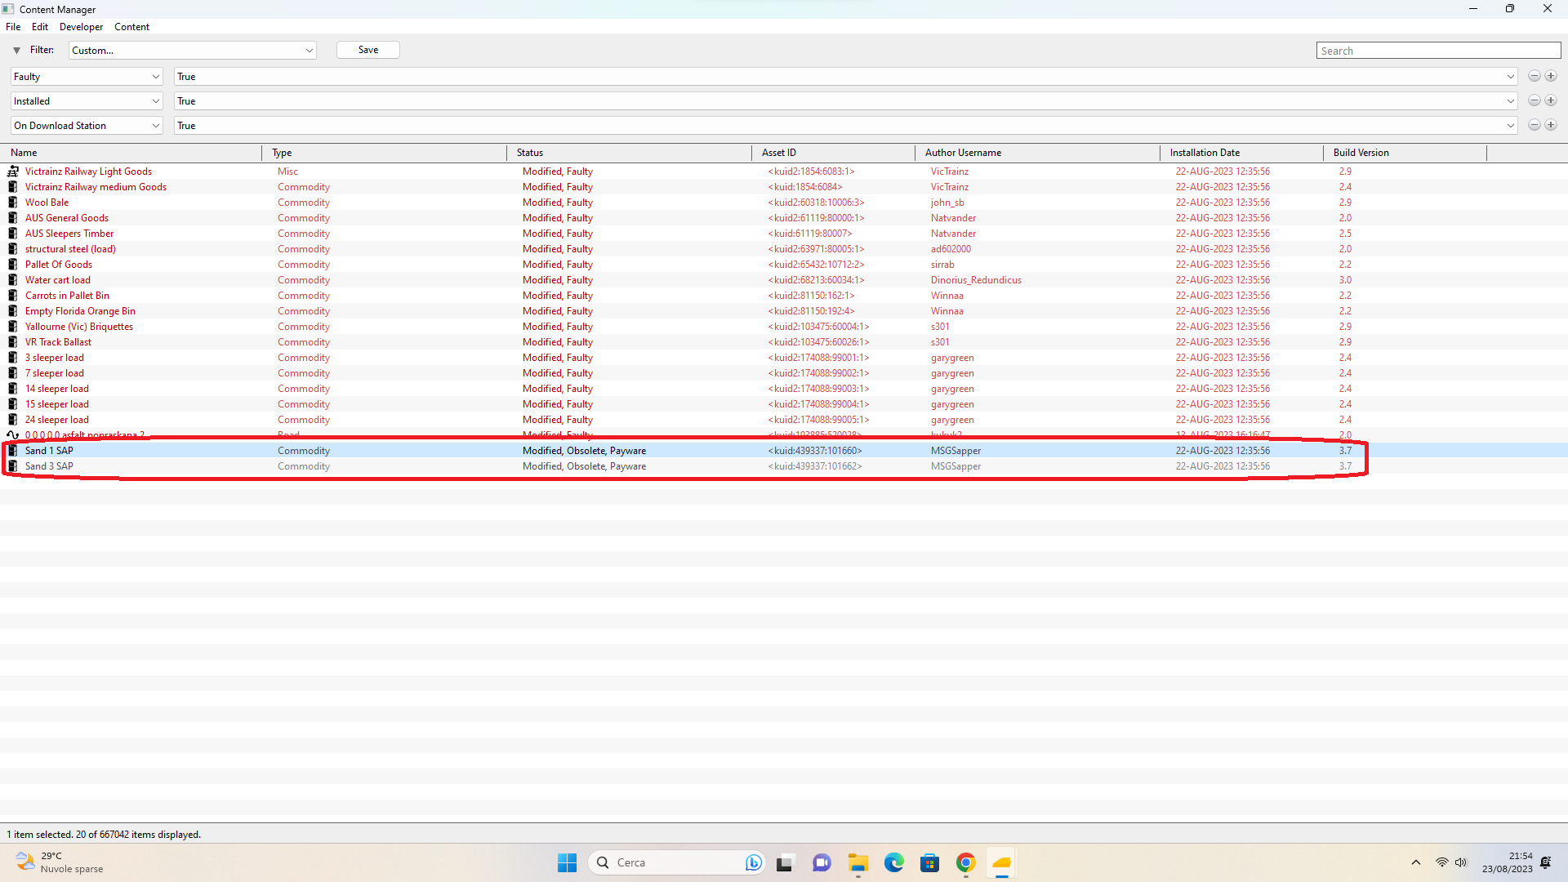
Task: Click the Windows taskbar Cerca search box
Action: pyautogui.click(x=676, y=862)
